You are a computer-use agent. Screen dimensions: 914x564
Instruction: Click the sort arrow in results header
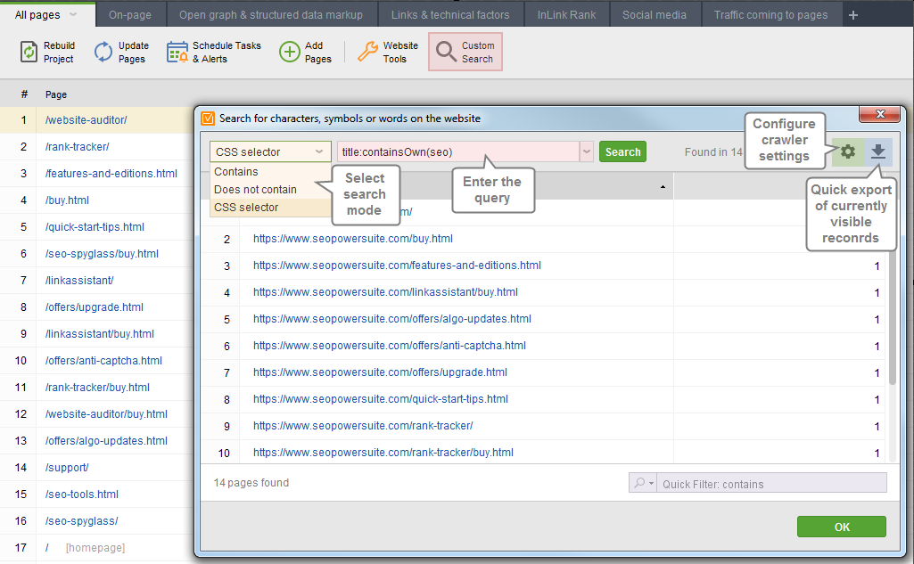(663, 187)
